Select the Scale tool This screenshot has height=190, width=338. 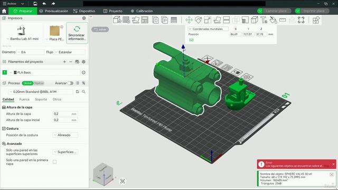pos(208,20)
